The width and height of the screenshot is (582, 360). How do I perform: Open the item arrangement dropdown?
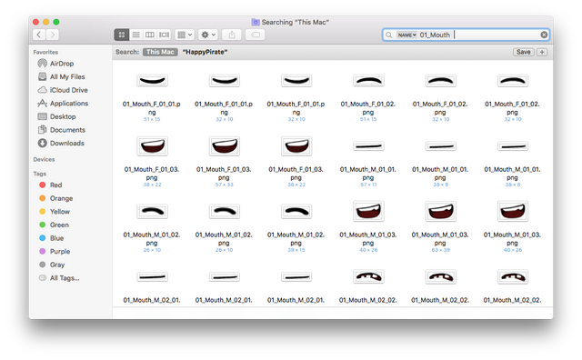pos(185,35)
